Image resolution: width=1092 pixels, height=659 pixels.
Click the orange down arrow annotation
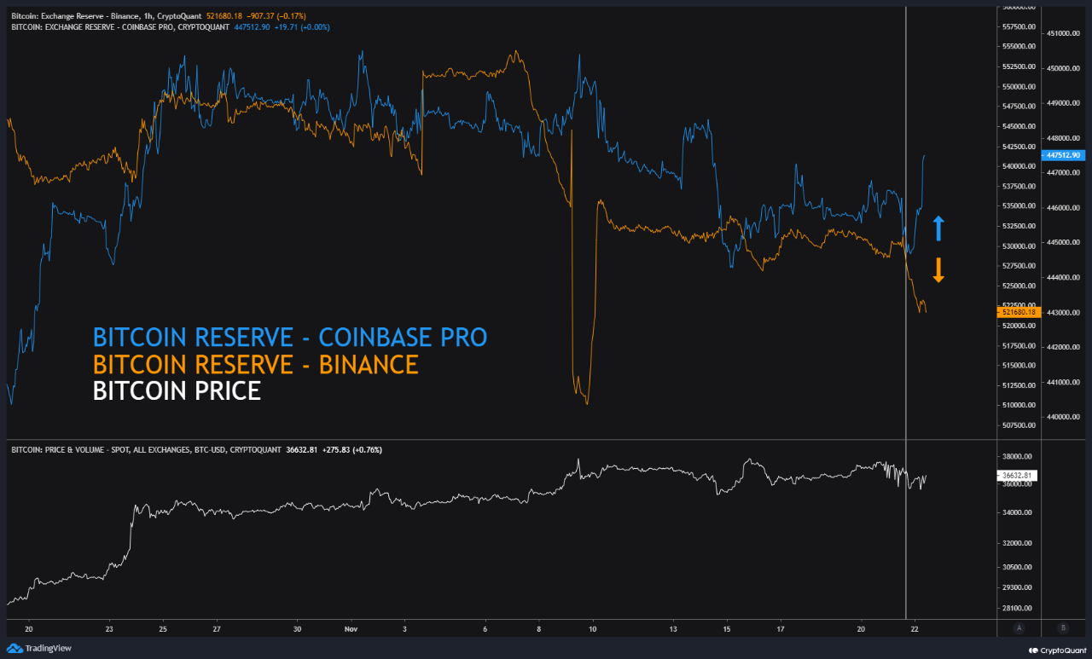click(x=938, y=269)
